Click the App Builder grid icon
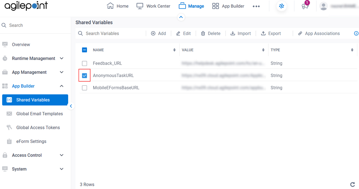Image resolution: width=359 pixels, height=189 pixels. (x=215, y=6)
